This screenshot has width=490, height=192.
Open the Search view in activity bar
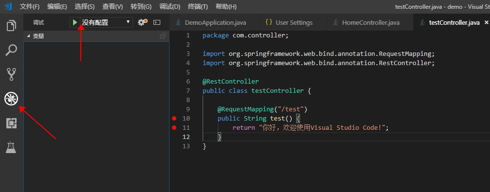(x=12, y=50)
